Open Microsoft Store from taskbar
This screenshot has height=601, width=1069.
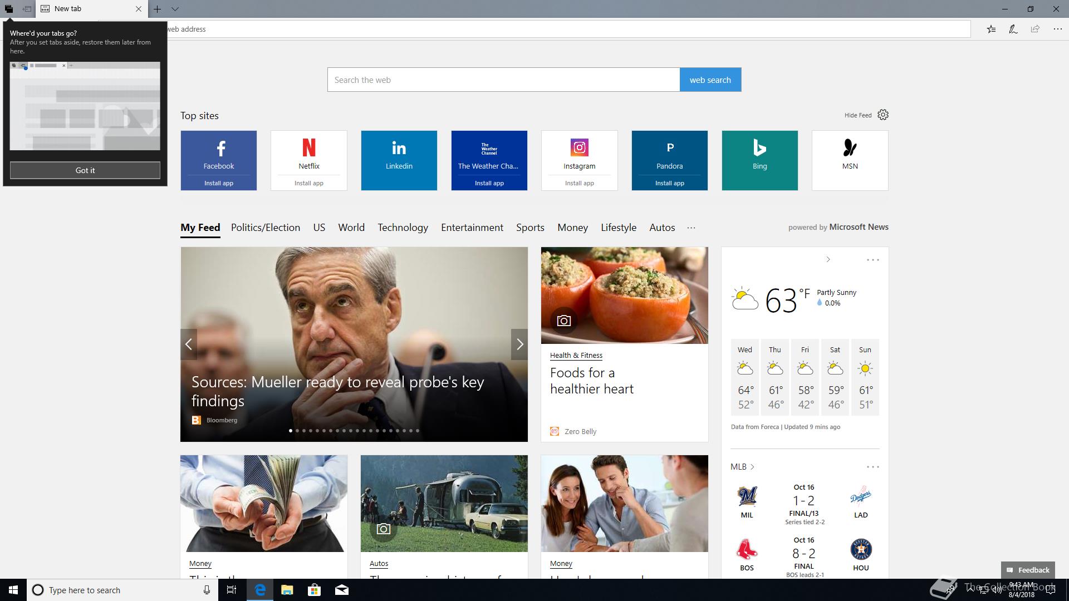click(314, 590)
